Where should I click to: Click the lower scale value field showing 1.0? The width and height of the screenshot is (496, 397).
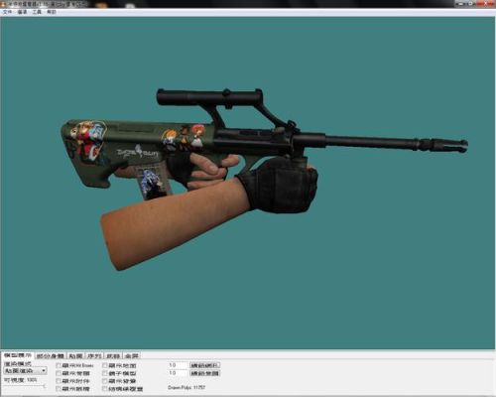point(178,373)
